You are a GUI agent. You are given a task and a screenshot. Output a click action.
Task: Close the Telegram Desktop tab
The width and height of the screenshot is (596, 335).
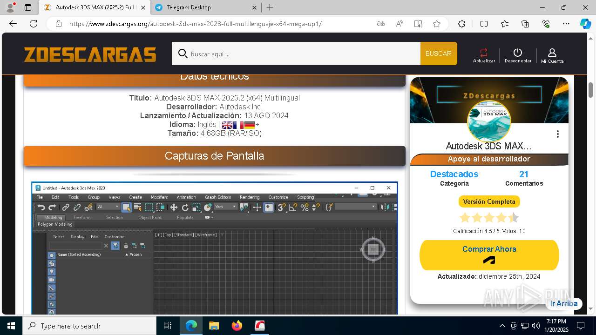pyautogui.click(x=254, y=7)
